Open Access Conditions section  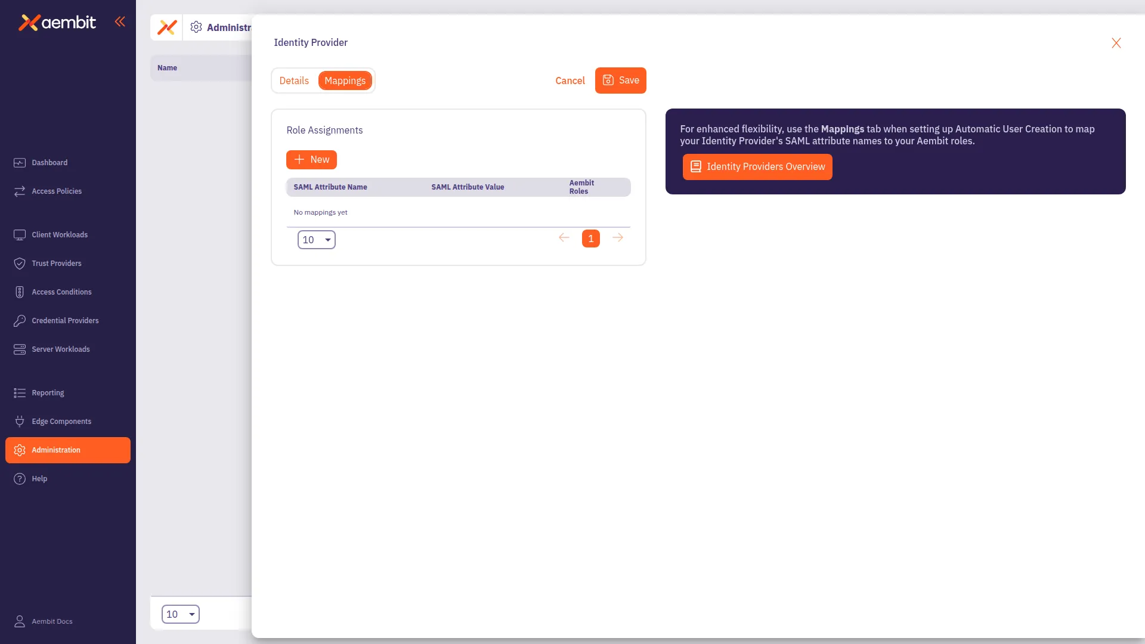coord(61,292)
